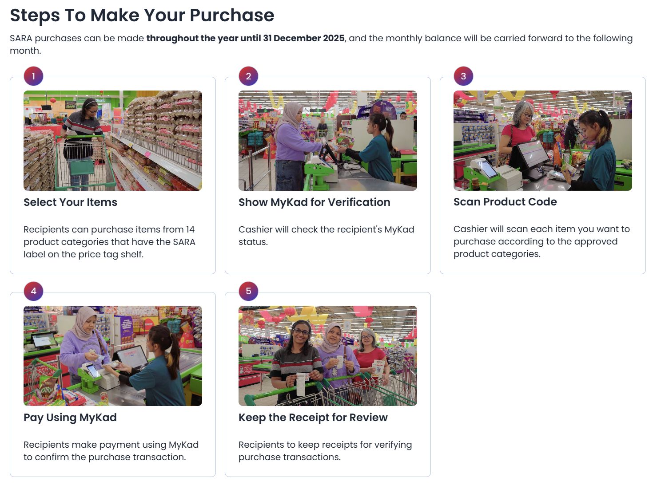The width and height of the screenshot is (653, 485).
Task: Click the cashier MyKad status description
Action: [326, 236]
